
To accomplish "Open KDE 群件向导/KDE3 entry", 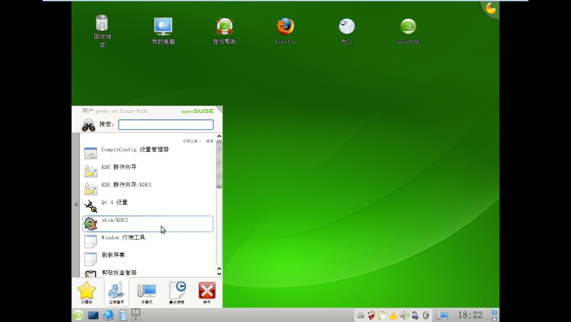I will click(148, 188).
